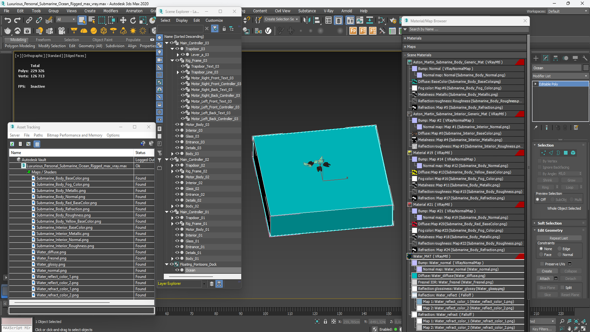Screen dimensions: 590x332
Task: Activate Select and Rotate tool
Action: (x=133, y=20)
